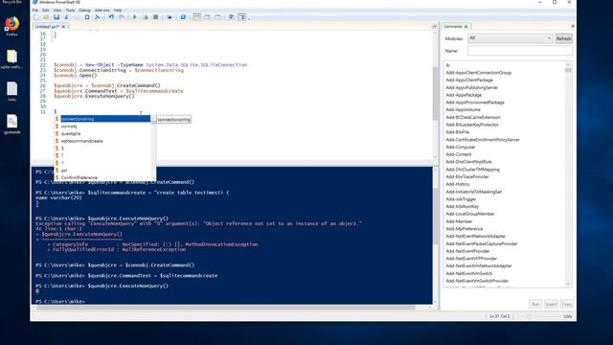Stop Operation square icon
Screen dimensions: 613x345
(x=155, y=17)
